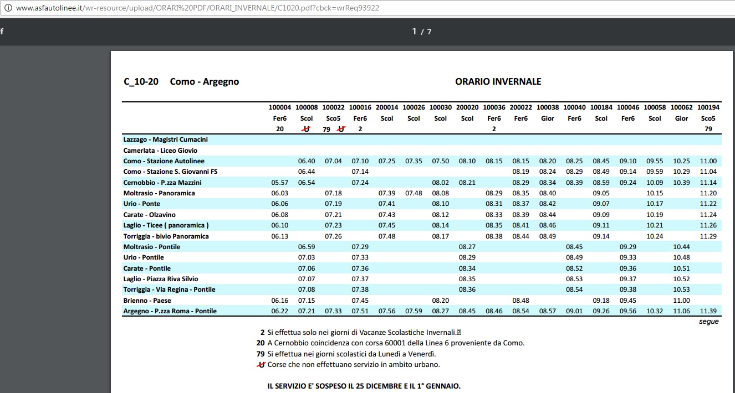The height and width of the screenshot is (393, 735).
Task: Click trip column header 100004
Action: 280,107
